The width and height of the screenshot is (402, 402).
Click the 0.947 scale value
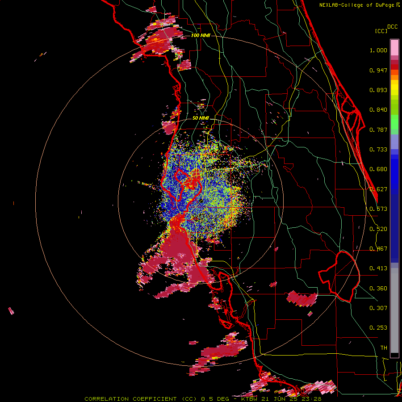click(x=378, y=70)
